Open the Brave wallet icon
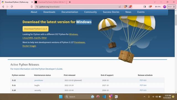The width and height of the screenshot is (177, 100). pos(150,7)
